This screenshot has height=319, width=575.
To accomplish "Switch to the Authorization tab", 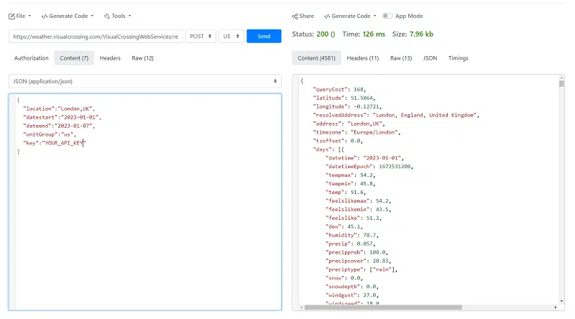I will pyautogui.click(x=32, y=58).
